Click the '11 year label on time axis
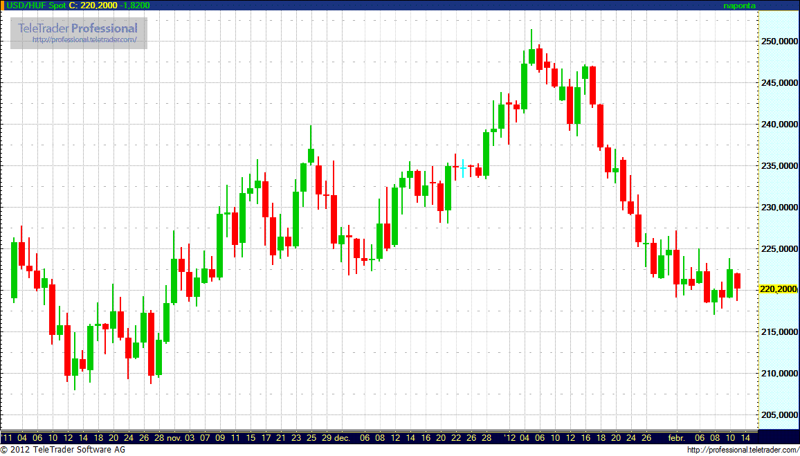Viewport: 800px width, 456px height. 7,437
